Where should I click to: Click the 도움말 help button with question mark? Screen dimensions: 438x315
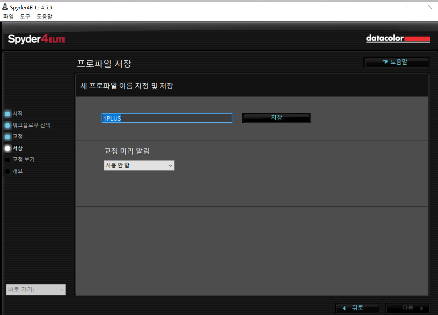(x=396, y=62)
